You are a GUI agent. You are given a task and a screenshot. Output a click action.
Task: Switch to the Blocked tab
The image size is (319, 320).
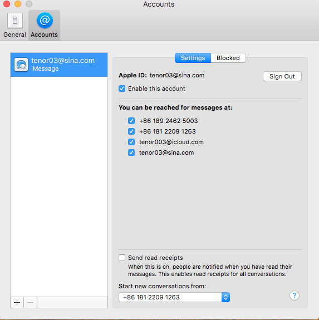click(228, 58)
